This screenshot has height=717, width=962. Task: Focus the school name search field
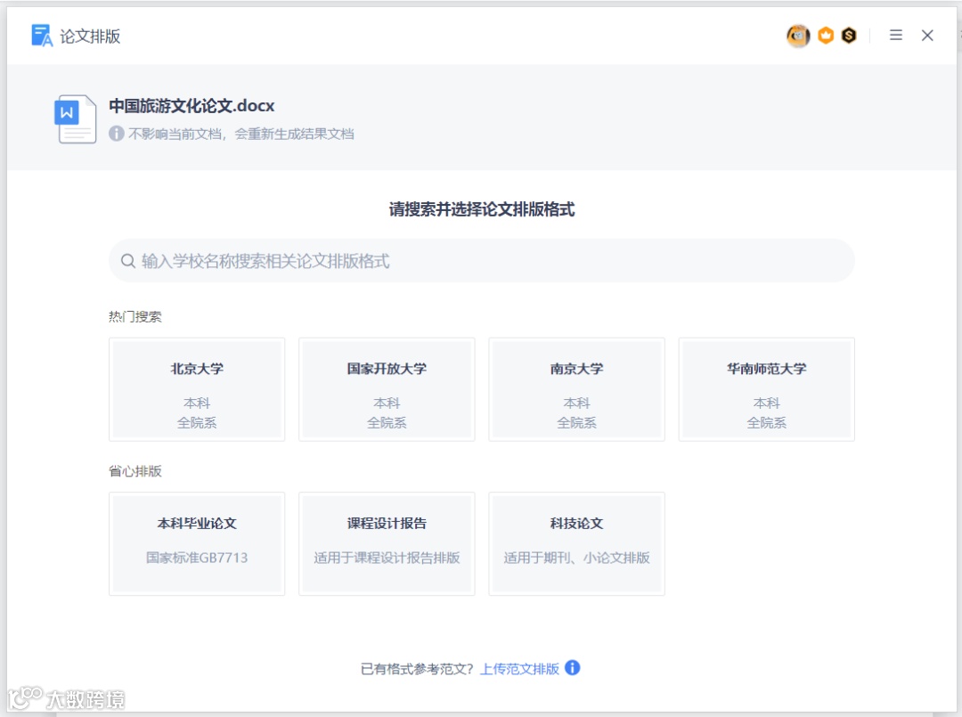click(x=482, y=261)
